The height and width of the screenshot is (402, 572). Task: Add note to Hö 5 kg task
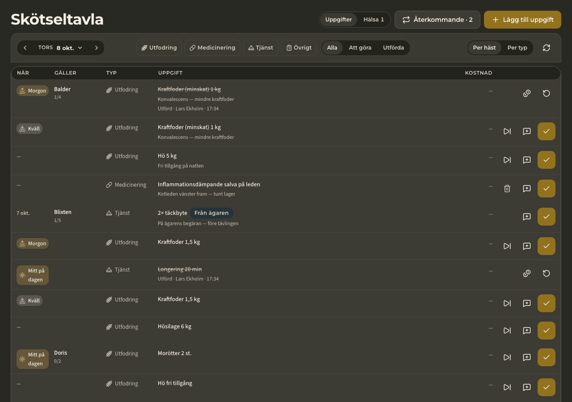(527, 160)
